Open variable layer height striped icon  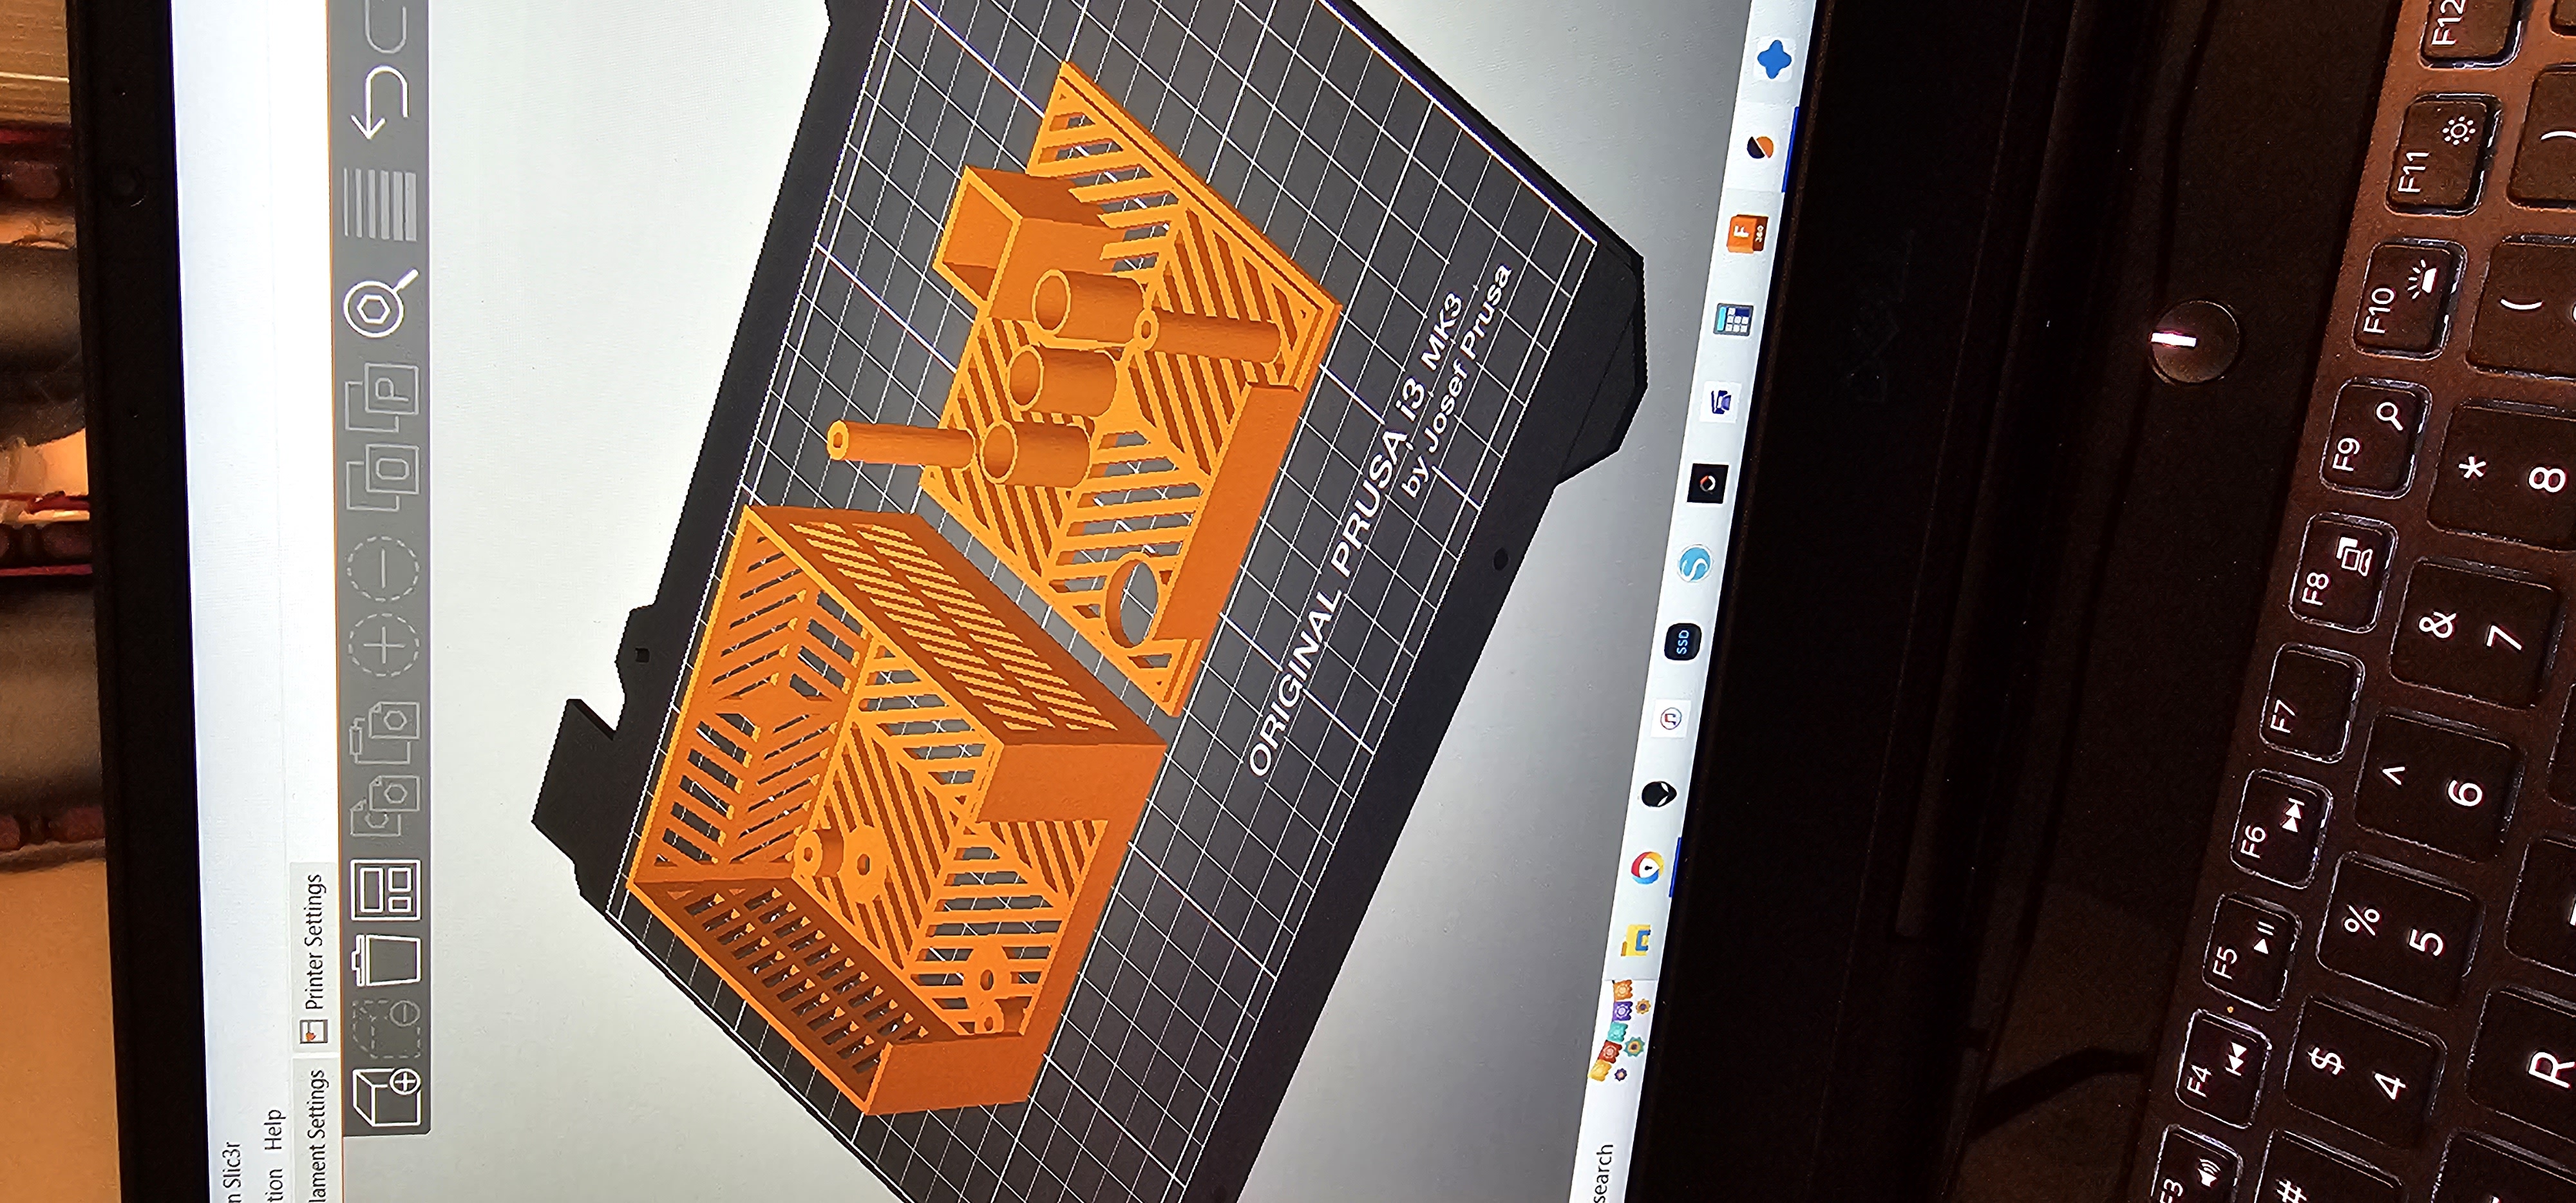click(380, 204)
